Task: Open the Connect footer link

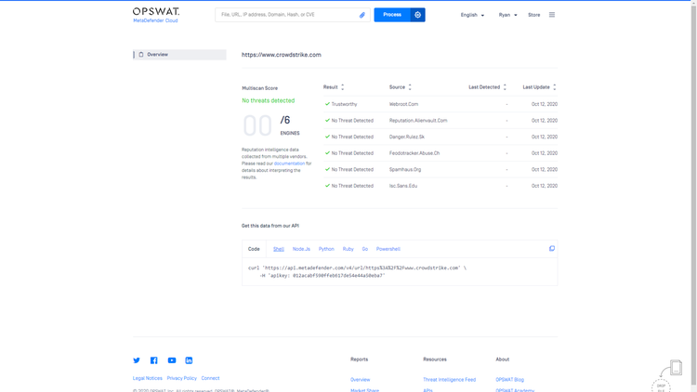Action: [210, 378]
